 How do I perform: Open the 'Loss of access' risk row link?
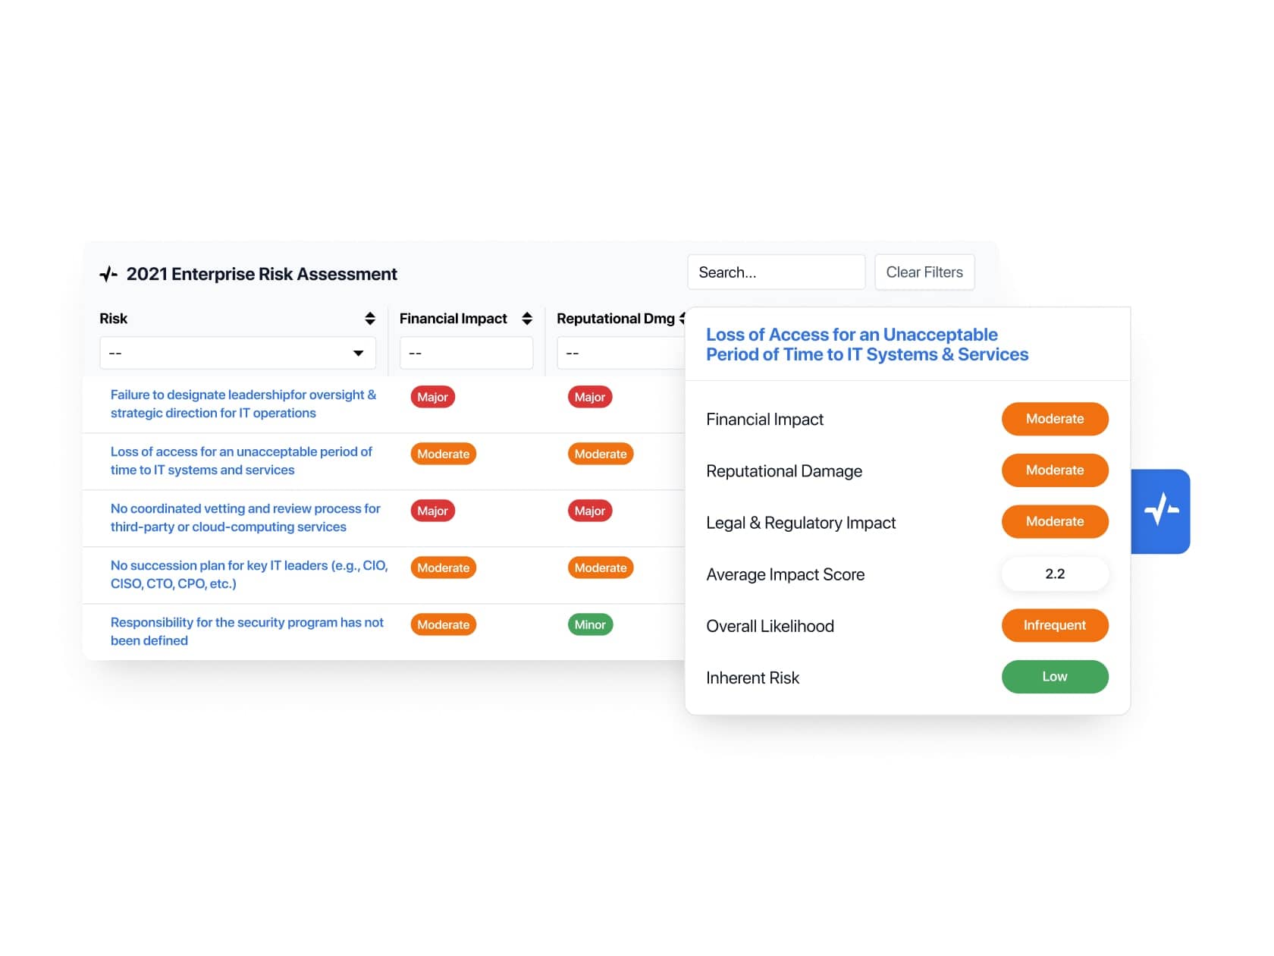click(241, 461)
